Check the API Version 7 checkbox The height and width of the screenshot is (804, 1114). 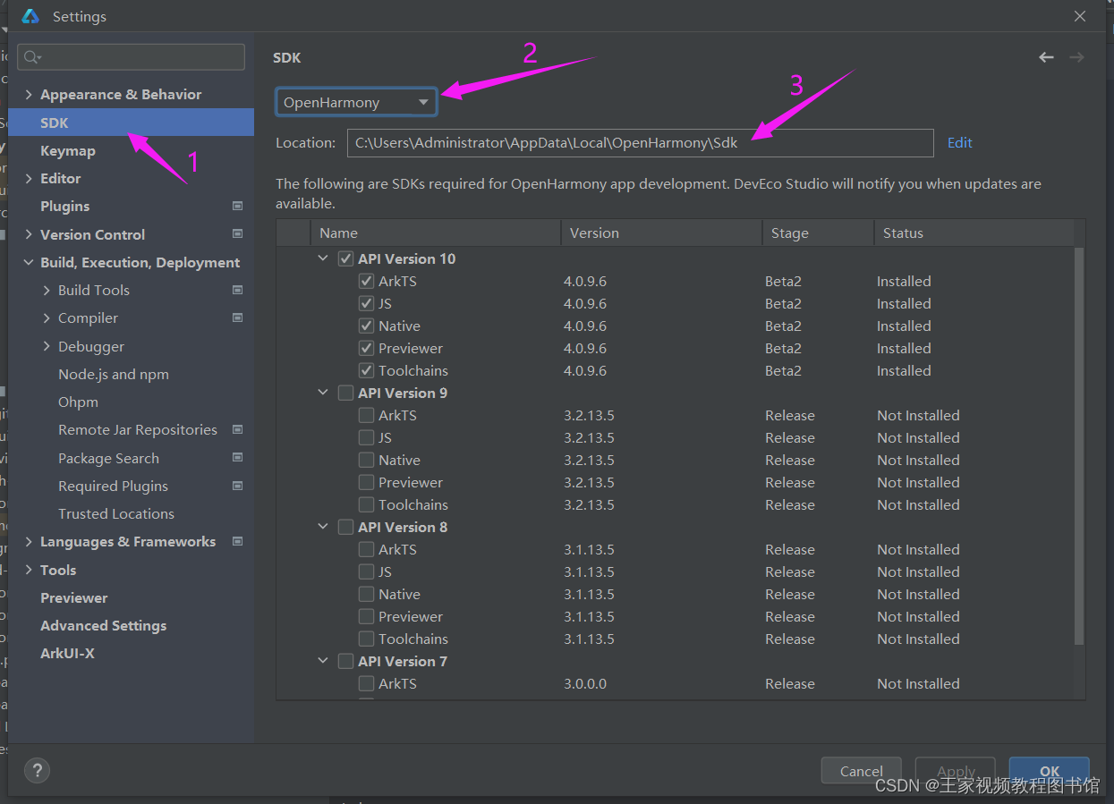[x=345, y=661]
